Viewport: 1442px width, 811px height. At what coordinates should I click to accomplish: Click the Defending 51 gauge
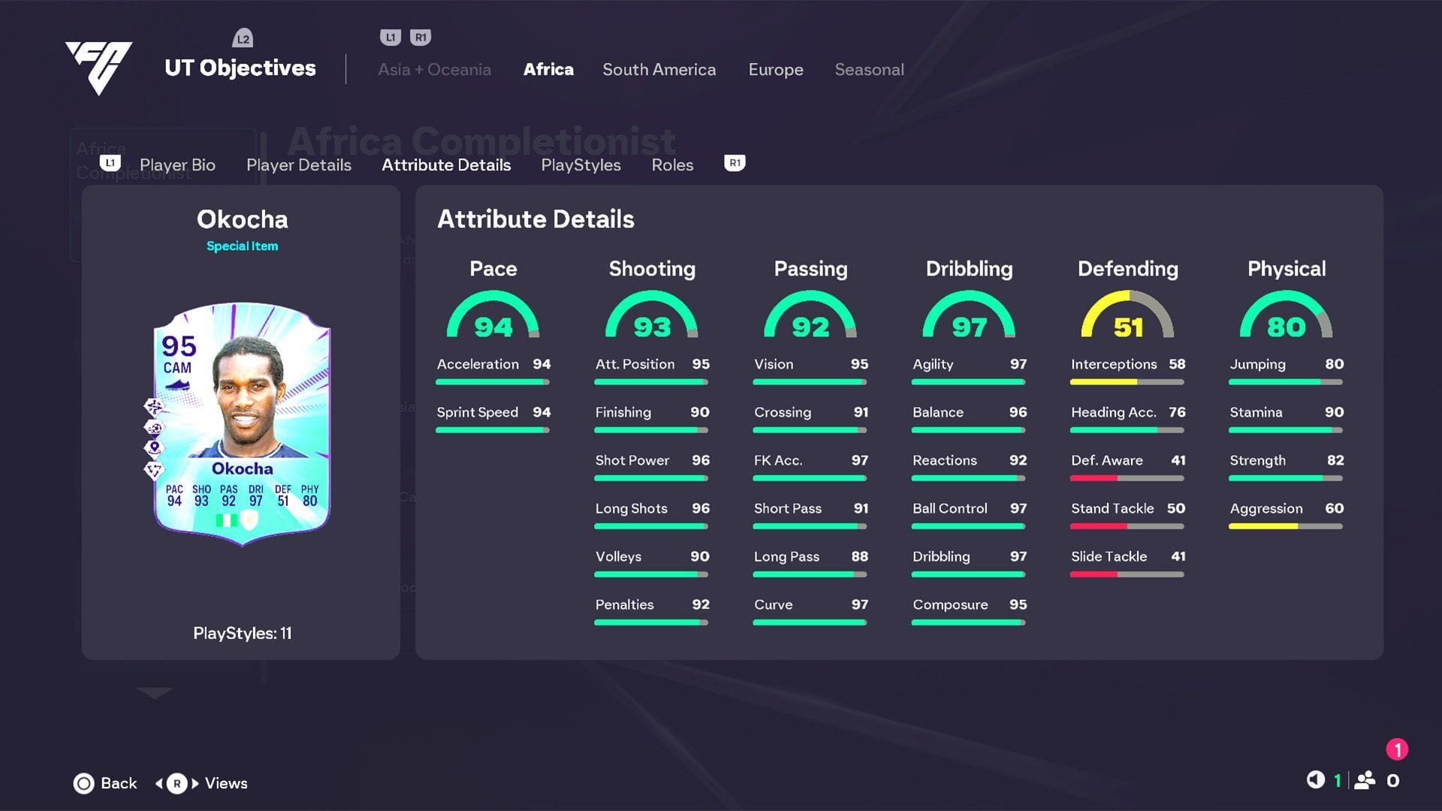click(1127, 315)
